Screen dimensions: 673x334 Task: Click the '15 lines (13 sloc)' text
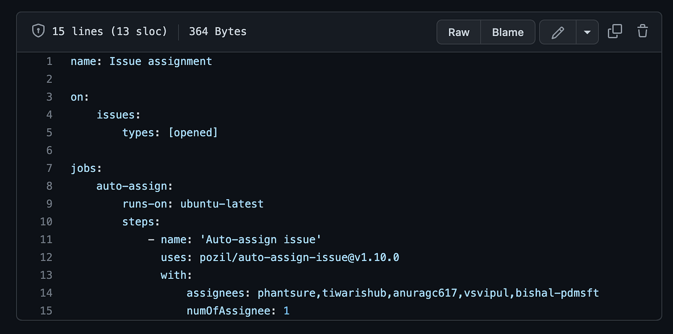110,32
